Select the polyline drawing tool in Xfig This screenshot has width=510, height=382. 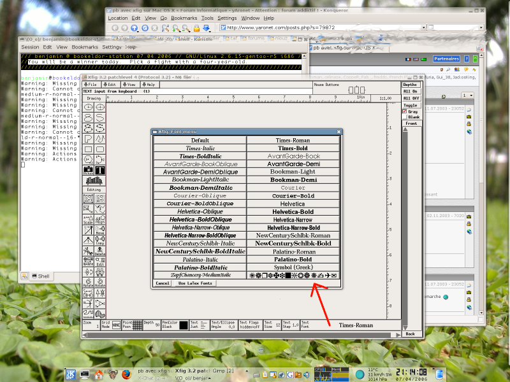tap(100, 139)
